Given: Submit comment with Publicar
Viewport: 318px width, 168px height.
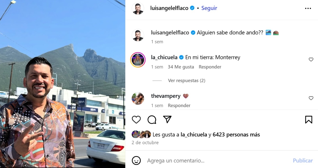Looking at the screenshot, I should click(303, 161).
